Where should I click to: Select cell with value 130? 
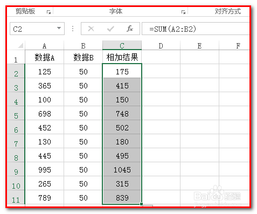pyautogui.click(x=44, y=141)
